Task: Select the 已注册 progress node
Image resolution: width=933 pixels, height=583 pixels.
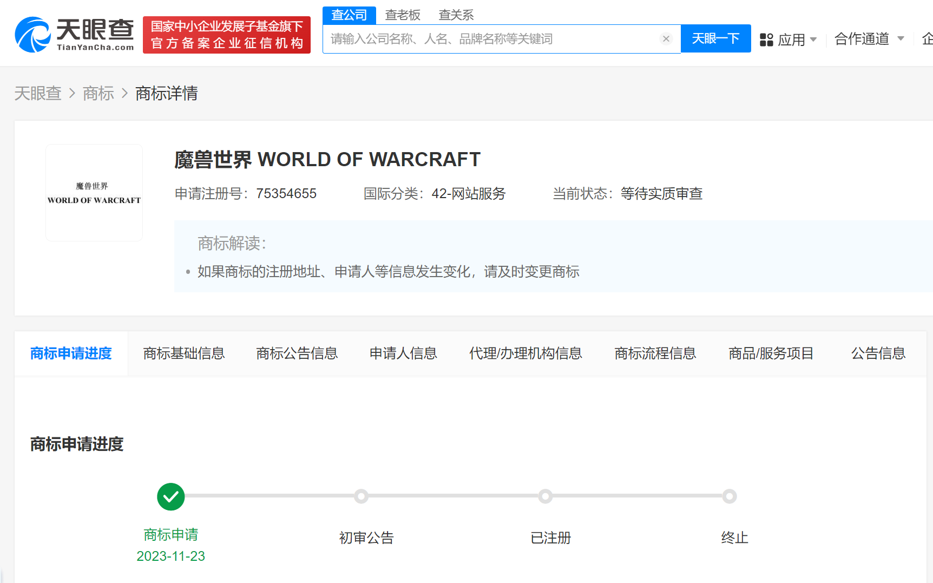Action: [546, 496]
